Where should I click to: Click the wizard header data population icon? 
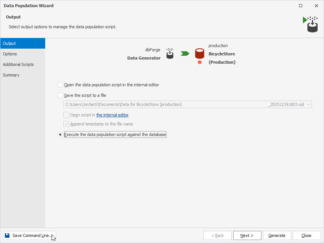(310, 24)
